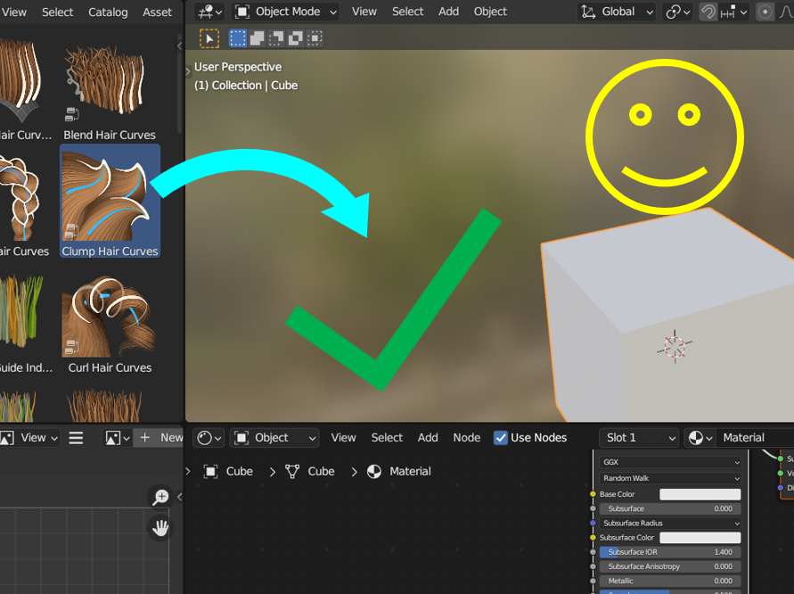Open the Asset menu in the asset browser
The image size is (794, 594).
tap(157, 12)
